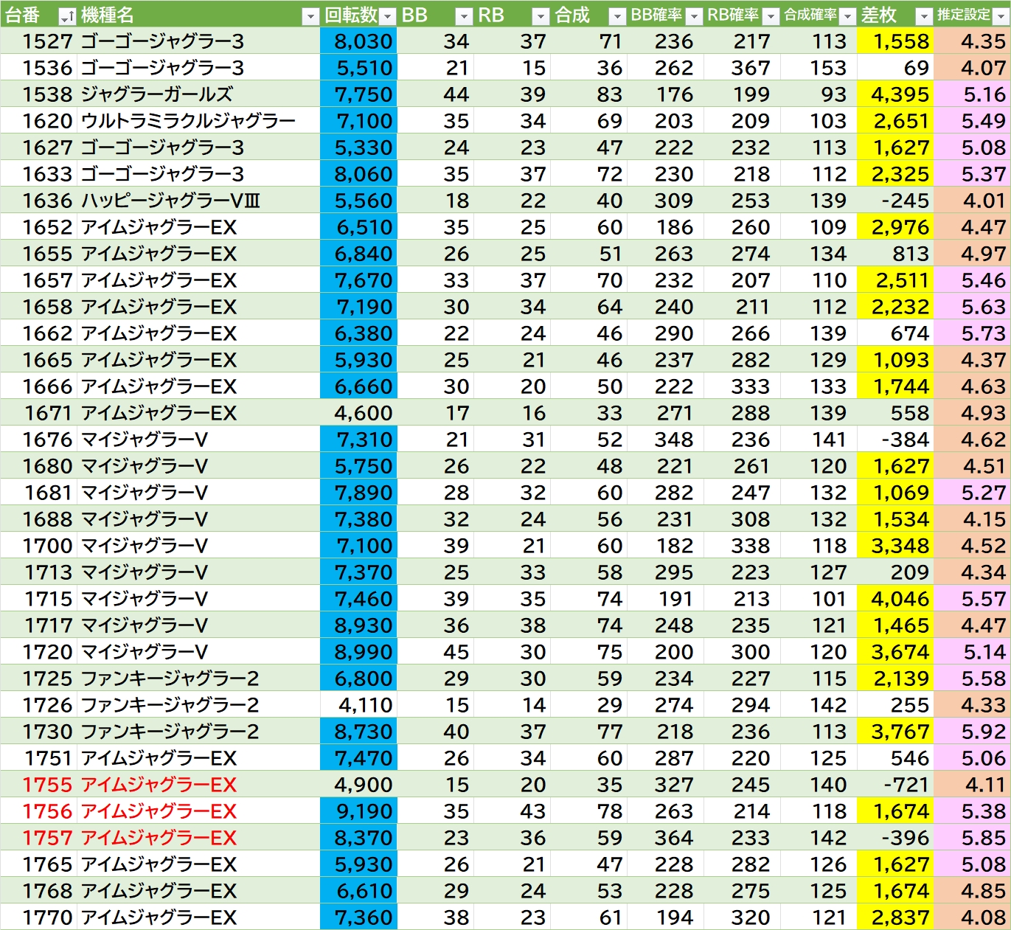The image size is (1011, 930).
Task: Select the 4,600 spin count cell
Action: coord(358,413)
